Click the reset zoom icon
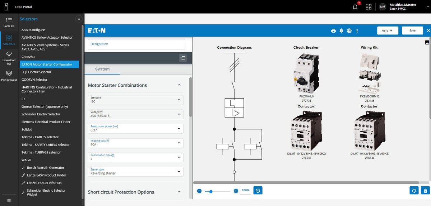Viewport: 431px width, 206px height. pyautogui.click(x=258, y=191)
